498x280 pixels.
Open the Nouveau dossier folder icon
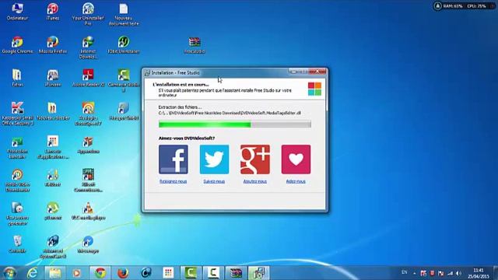[x=53, y=111]
